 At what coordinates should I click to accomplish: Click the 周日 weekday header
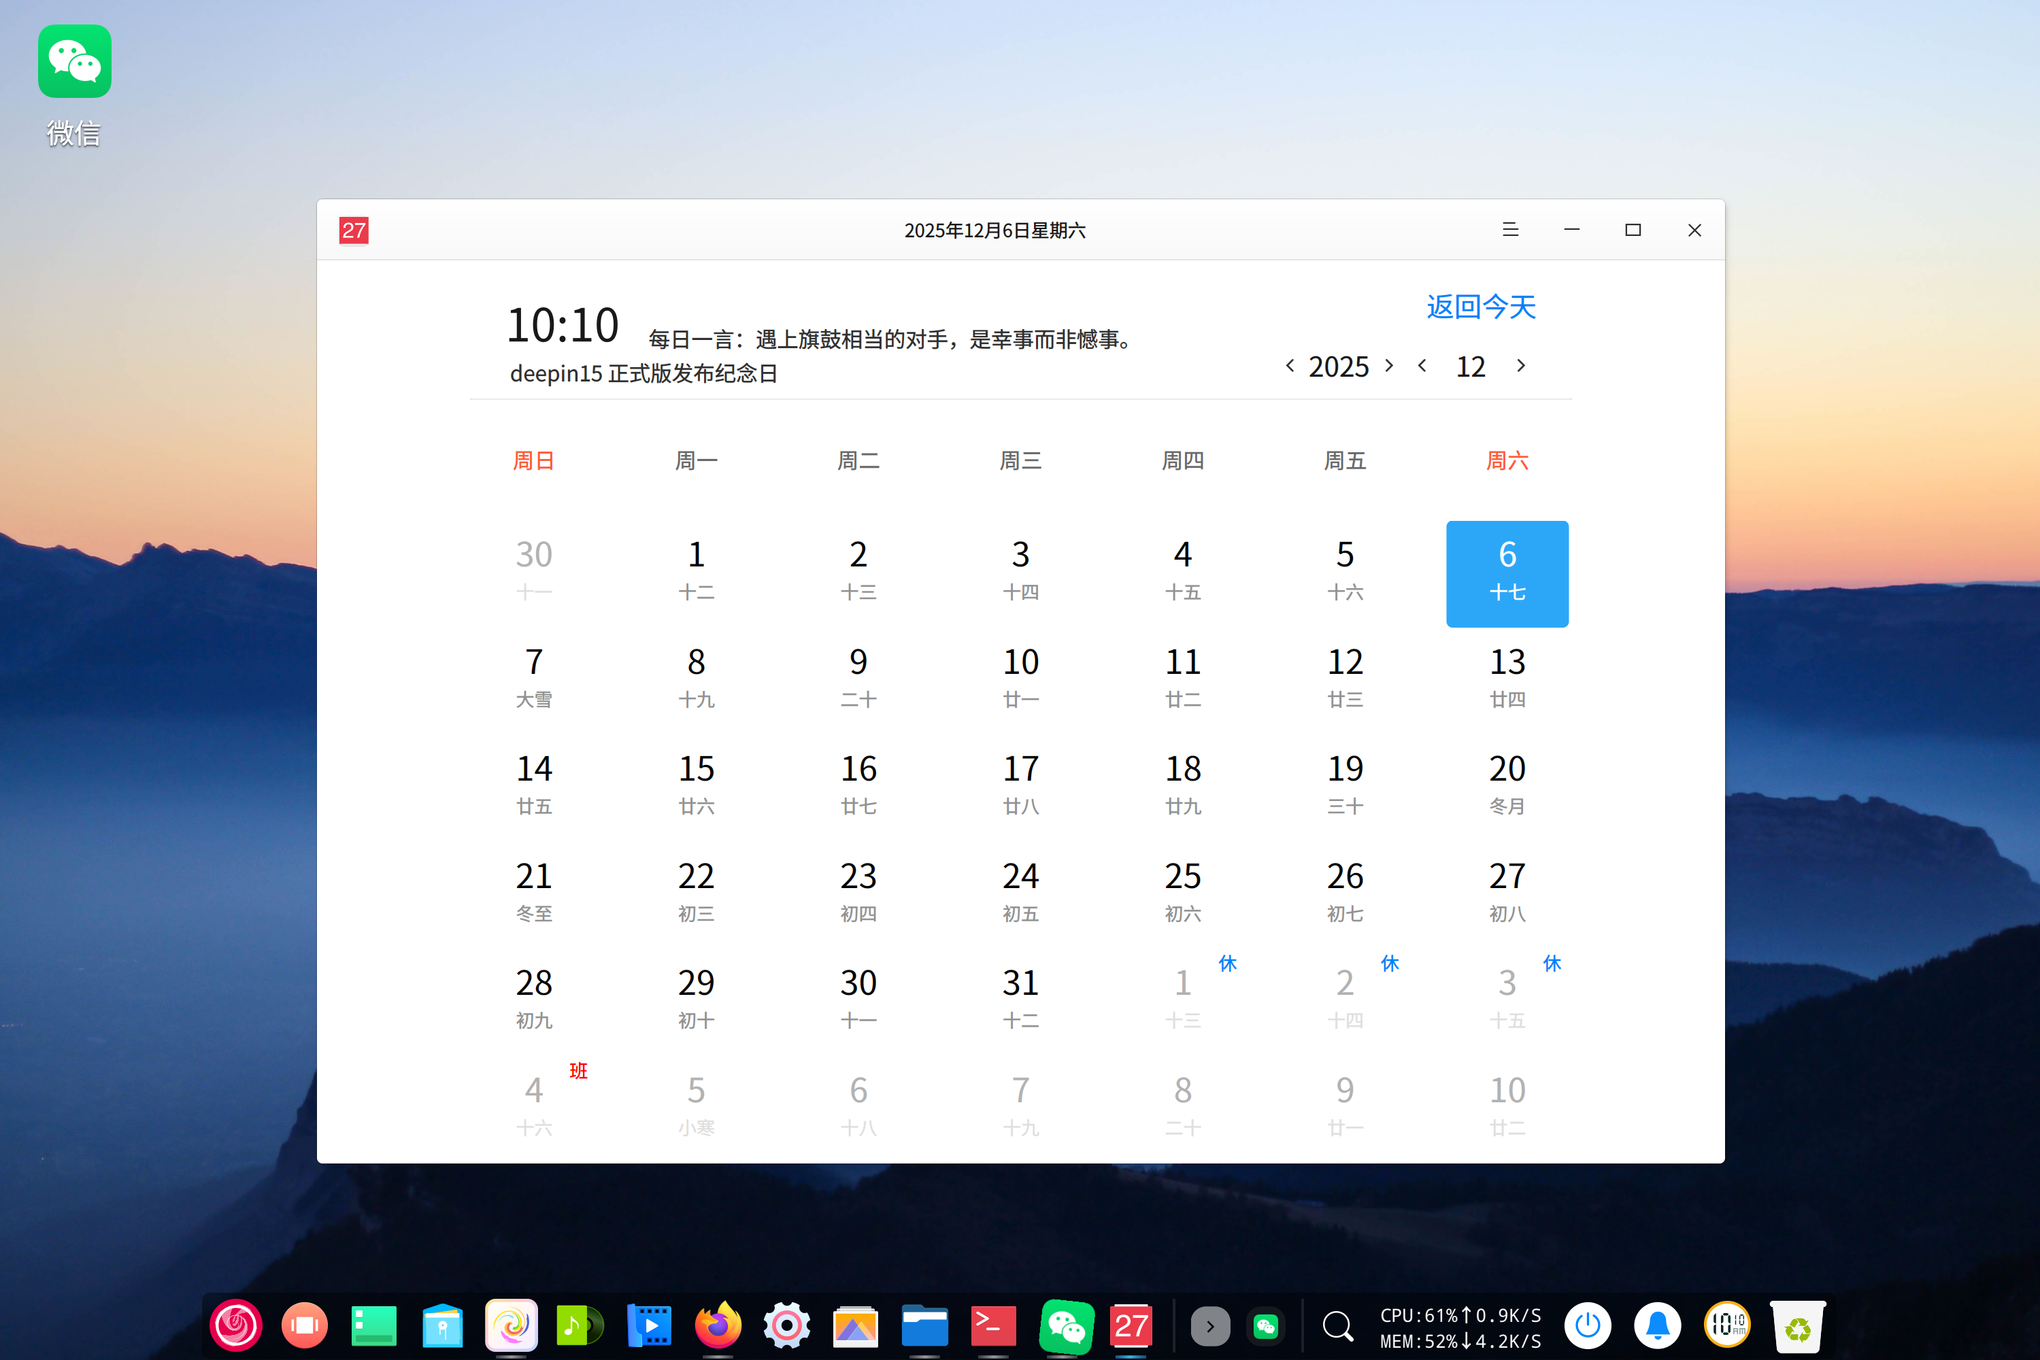(x=534, y=460)
